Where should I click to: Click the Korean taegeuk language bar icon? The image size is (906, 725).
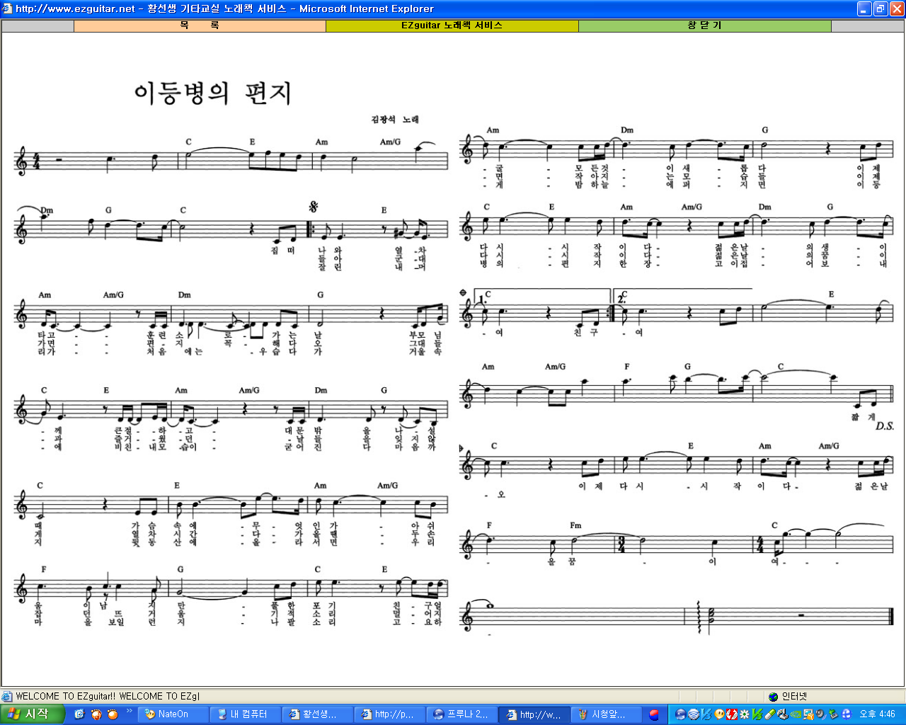[x=654, y=715]
